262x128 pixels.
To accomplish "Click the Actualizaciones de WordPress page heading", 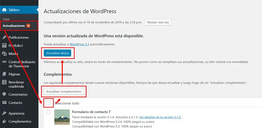I will pyautogui.click(x=80, y=11).
